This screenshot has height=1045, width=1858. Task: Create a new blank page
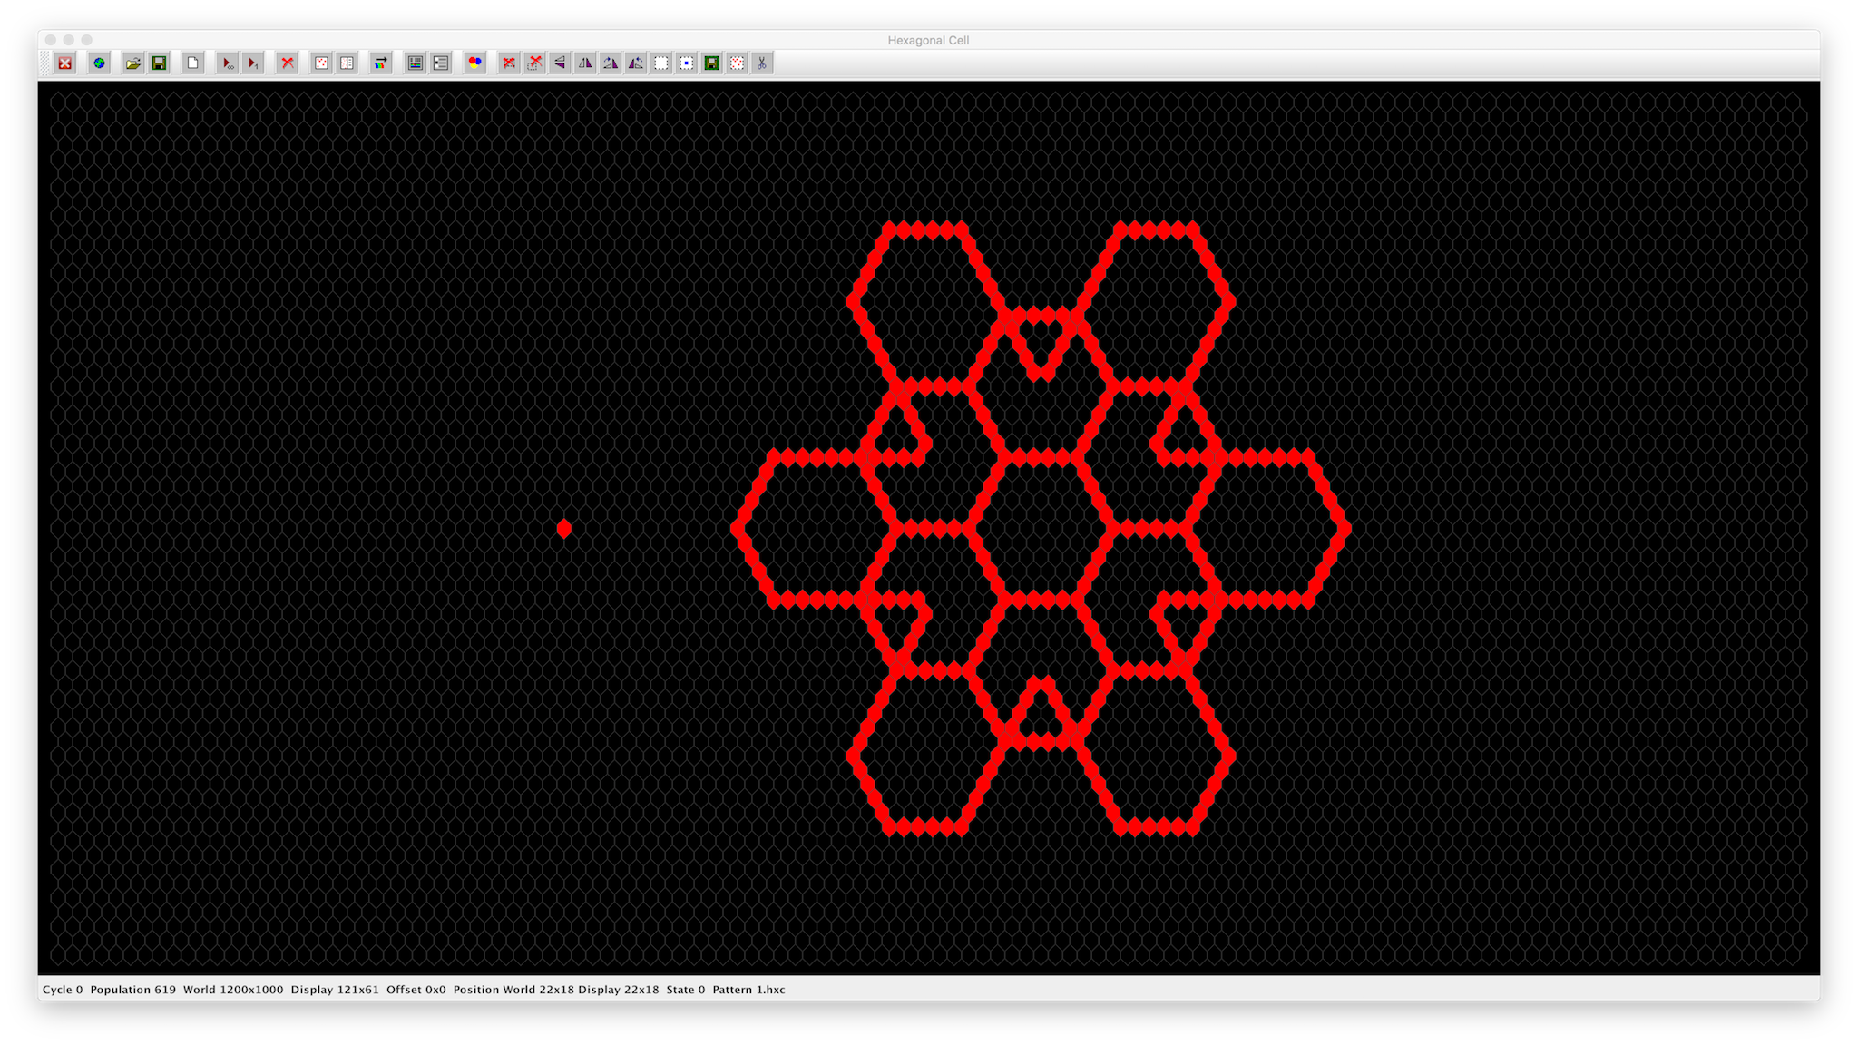(x=192, y=63)
